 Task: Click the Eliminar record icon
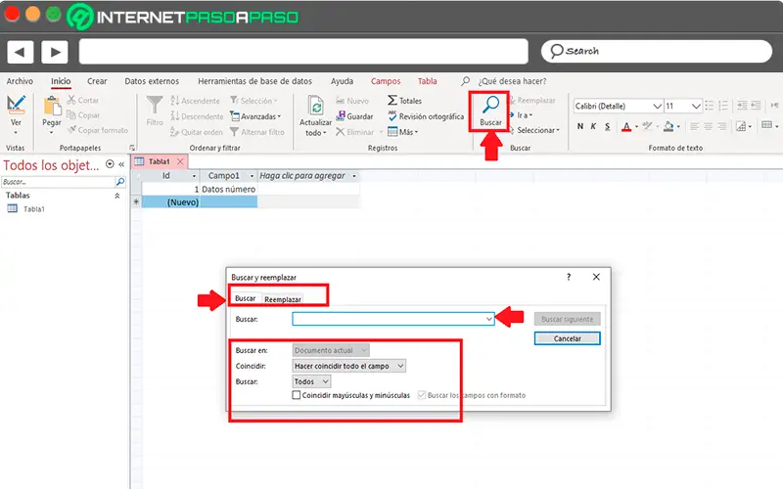(340, 132)
